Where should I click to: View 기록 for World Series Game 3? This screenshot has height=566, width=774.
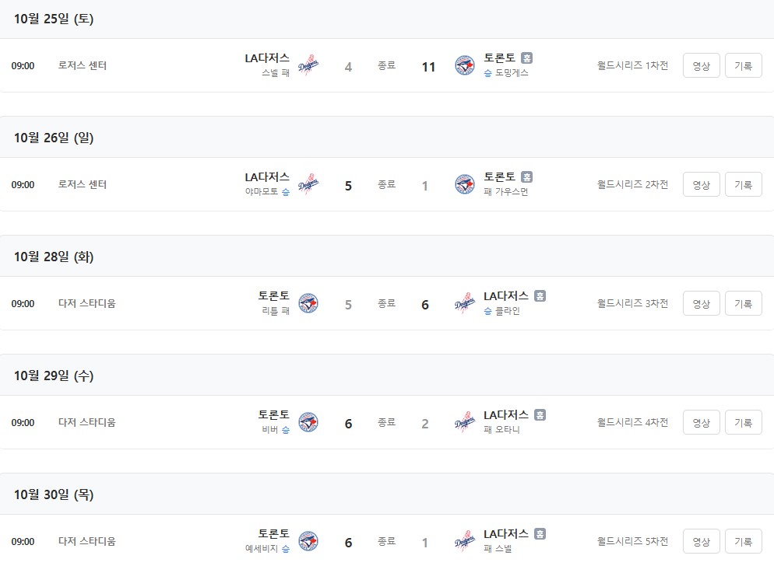[x=743, y=303]
